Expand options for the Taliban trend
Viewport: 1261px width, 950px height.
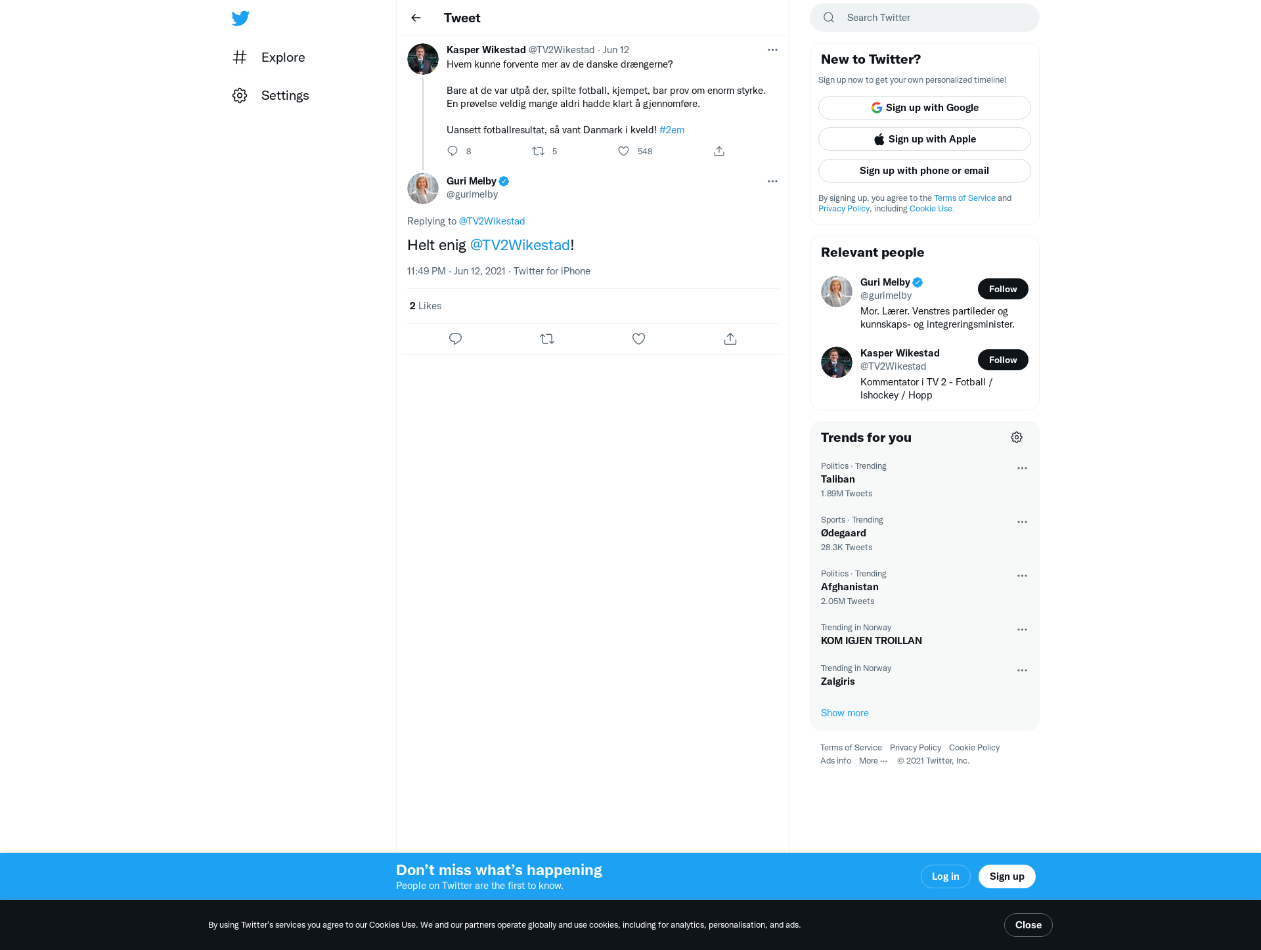(x=1022, y=468)
